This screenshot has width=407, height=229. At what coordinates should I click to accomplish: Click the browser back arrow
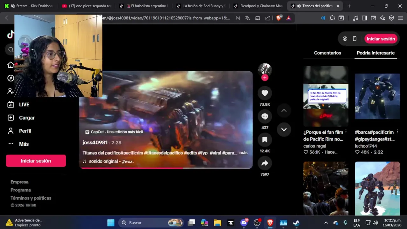[7, 18]
